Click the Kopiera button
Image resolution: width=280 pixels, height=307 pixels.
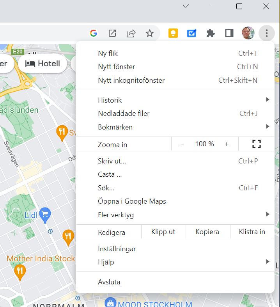207,232
